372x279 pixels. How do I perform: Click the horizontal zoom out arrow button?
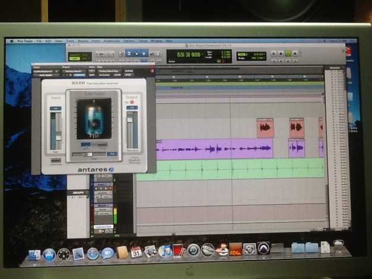(x=97, y=54)
